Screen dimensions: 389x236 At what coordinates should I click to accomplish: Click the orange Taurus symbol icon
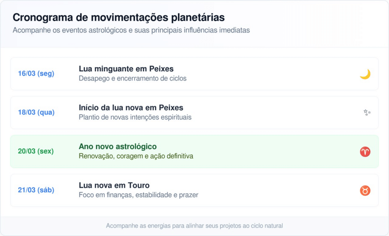tap(365, 190)
